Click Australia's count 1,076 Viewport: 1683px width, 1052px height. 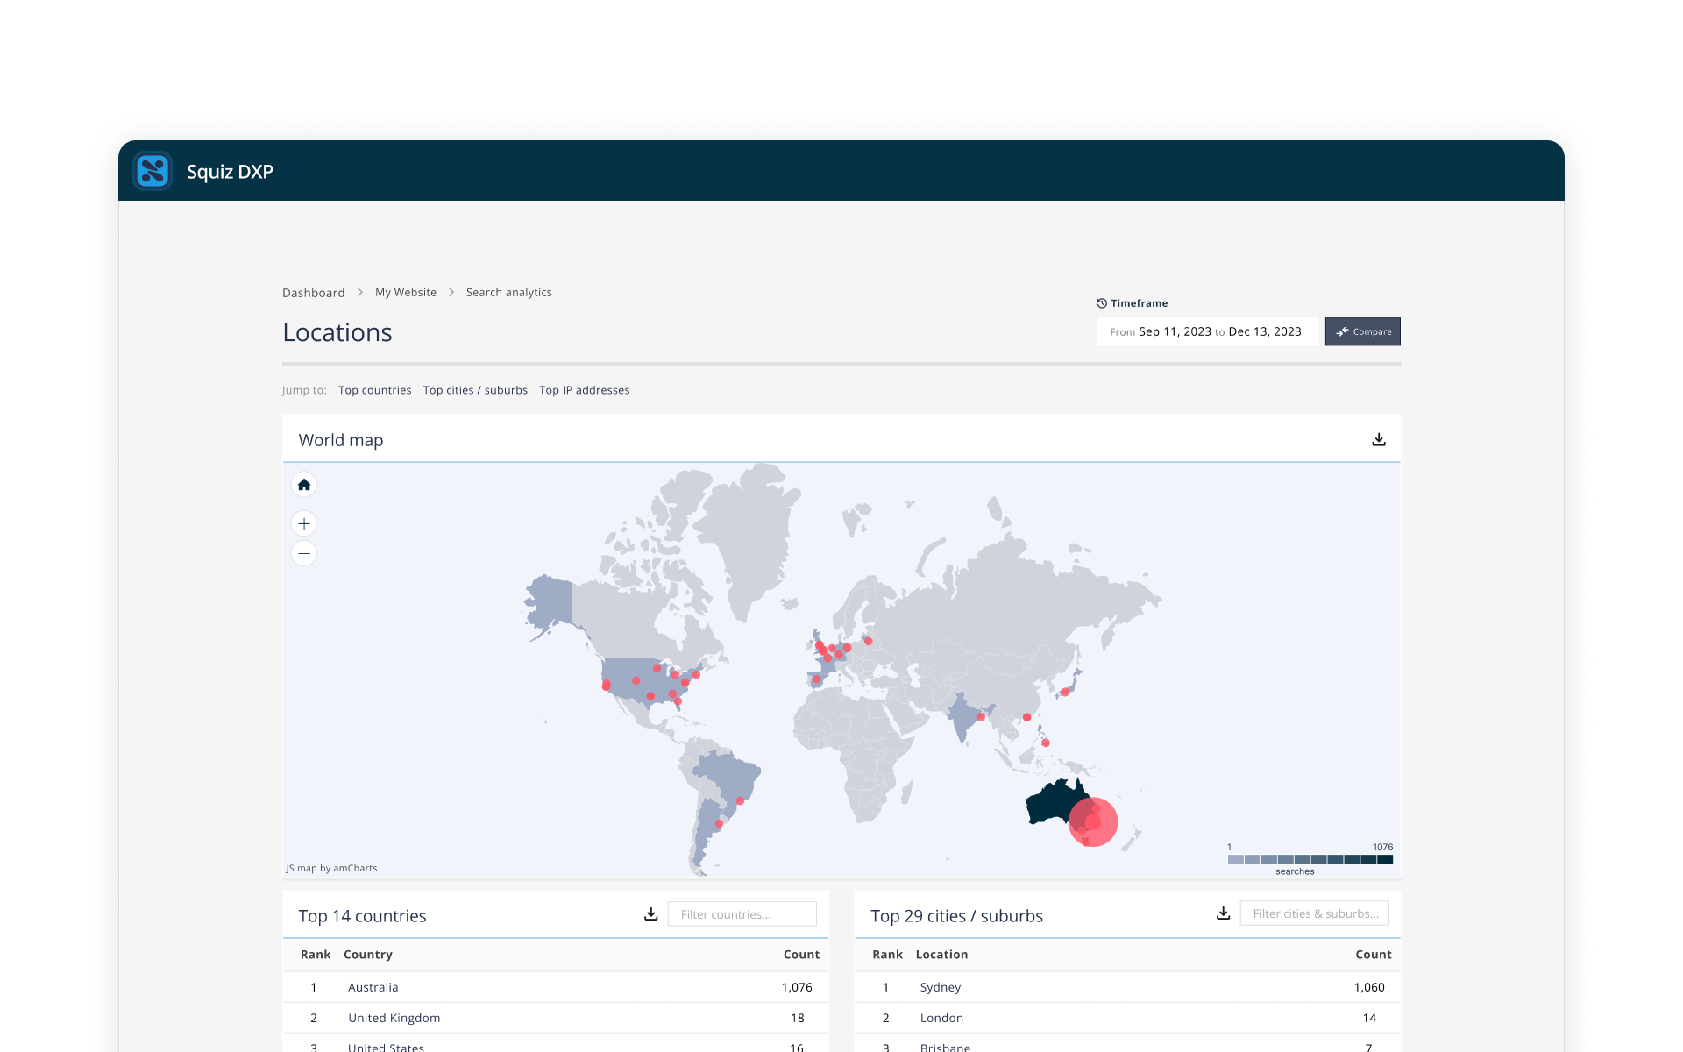(797, 987)
